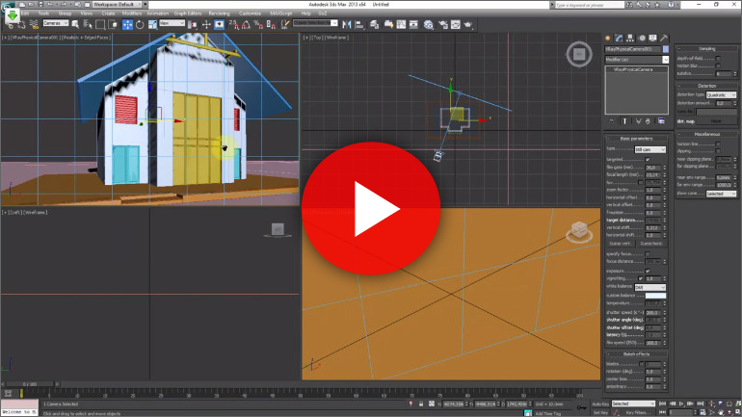Toggle the Angle Snap icon

(246, 25)
